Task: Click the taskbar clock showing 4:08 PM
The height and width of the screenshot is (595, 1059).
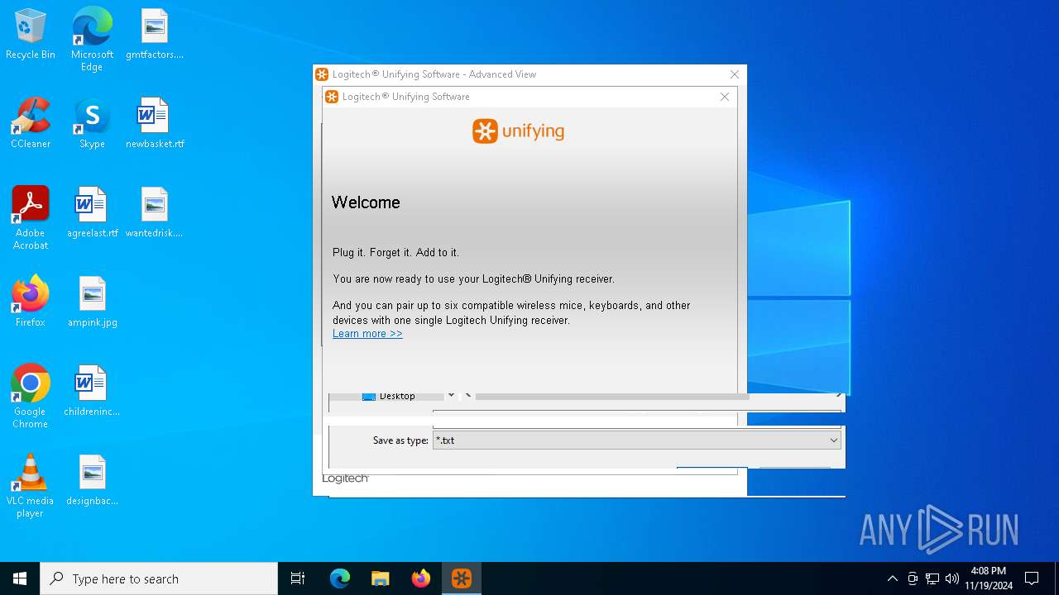Action: 989,578
